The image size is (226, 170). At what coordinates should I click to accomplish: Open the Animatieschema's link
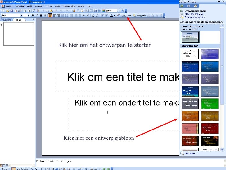(x=195, y=17)
